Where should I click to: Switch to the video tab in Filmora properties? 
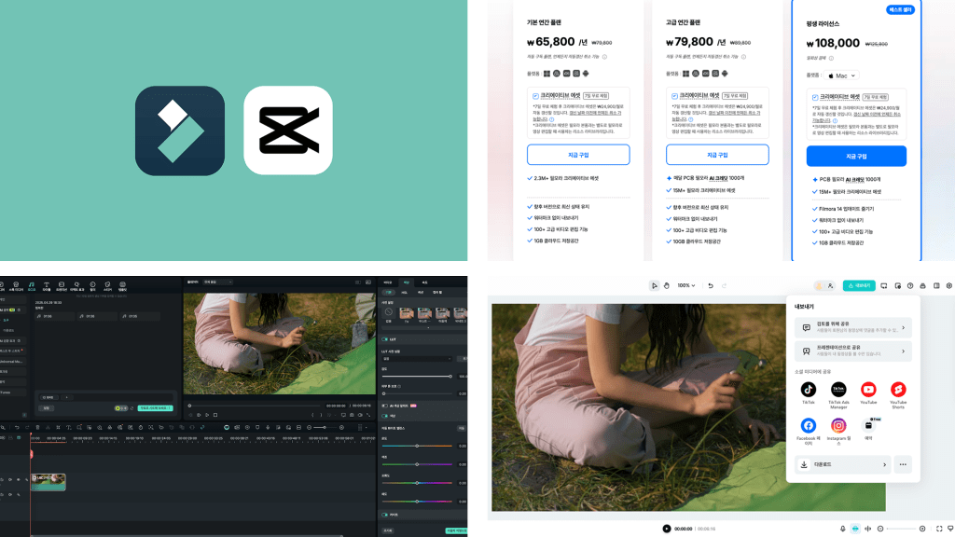tap(388, 282)
